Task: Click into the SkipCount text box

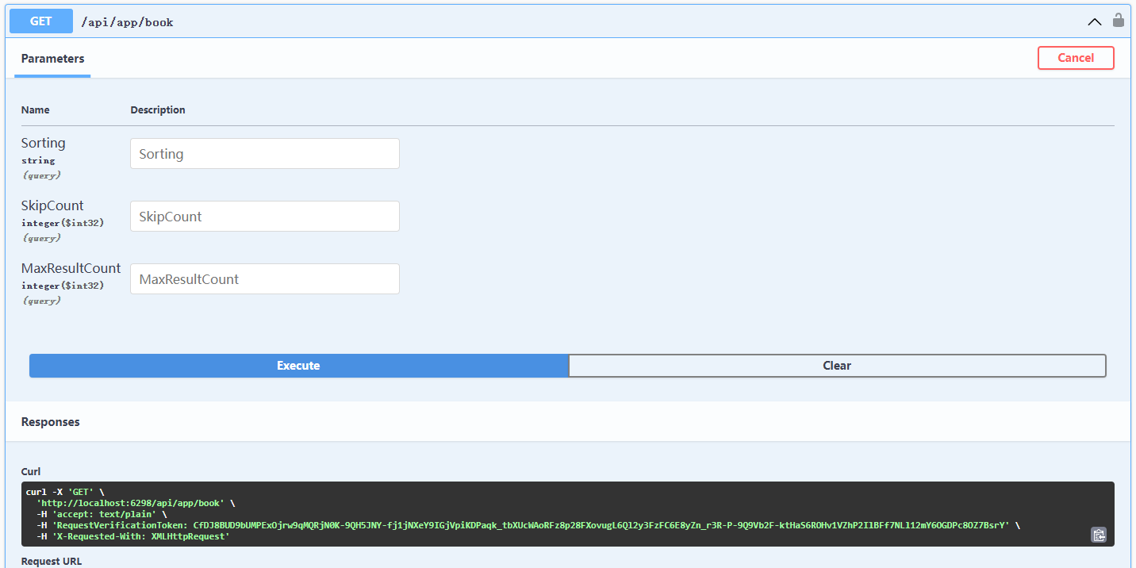Action: (x=264, y=217)
